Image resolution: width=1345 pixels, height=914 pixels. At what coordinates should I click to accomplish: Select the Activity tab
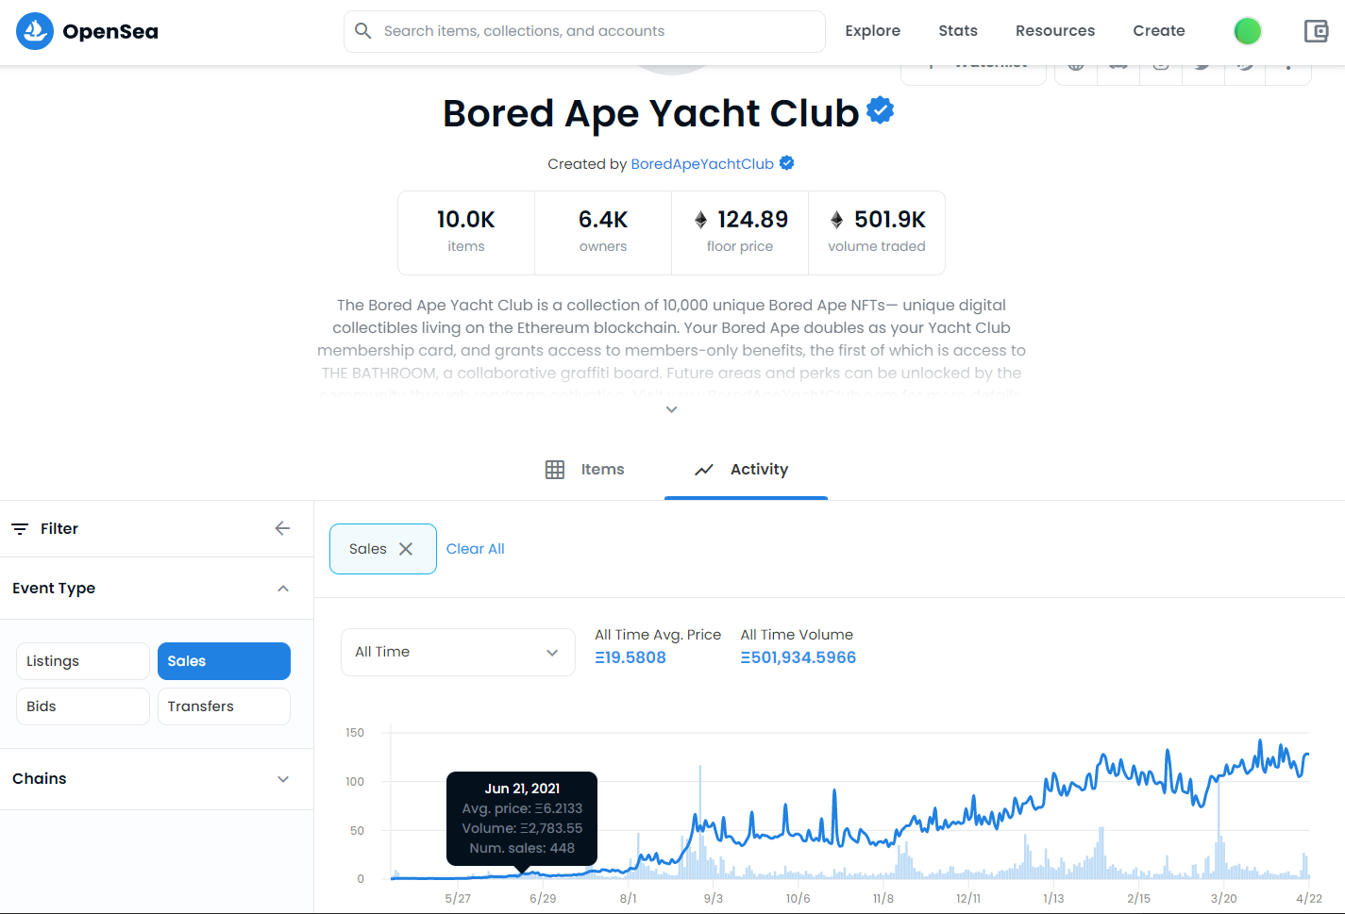(746, 470)
